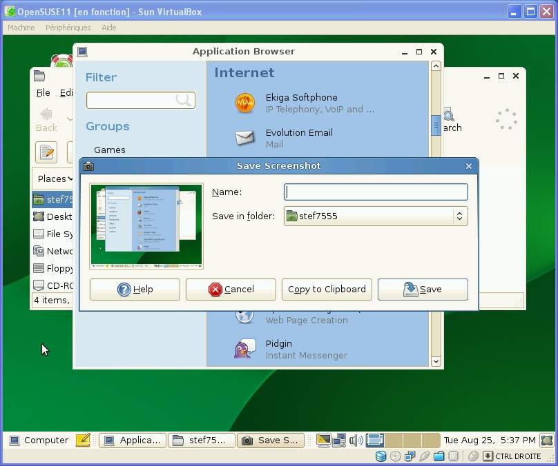The height and width of the screenshot is (466, 558).
Task: Switch to Applica... taskbar window
Action: tap(133, 440)
